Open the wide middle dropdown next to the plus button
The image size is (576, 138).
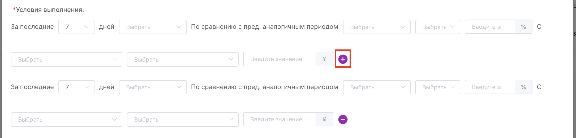pos(183,59)
